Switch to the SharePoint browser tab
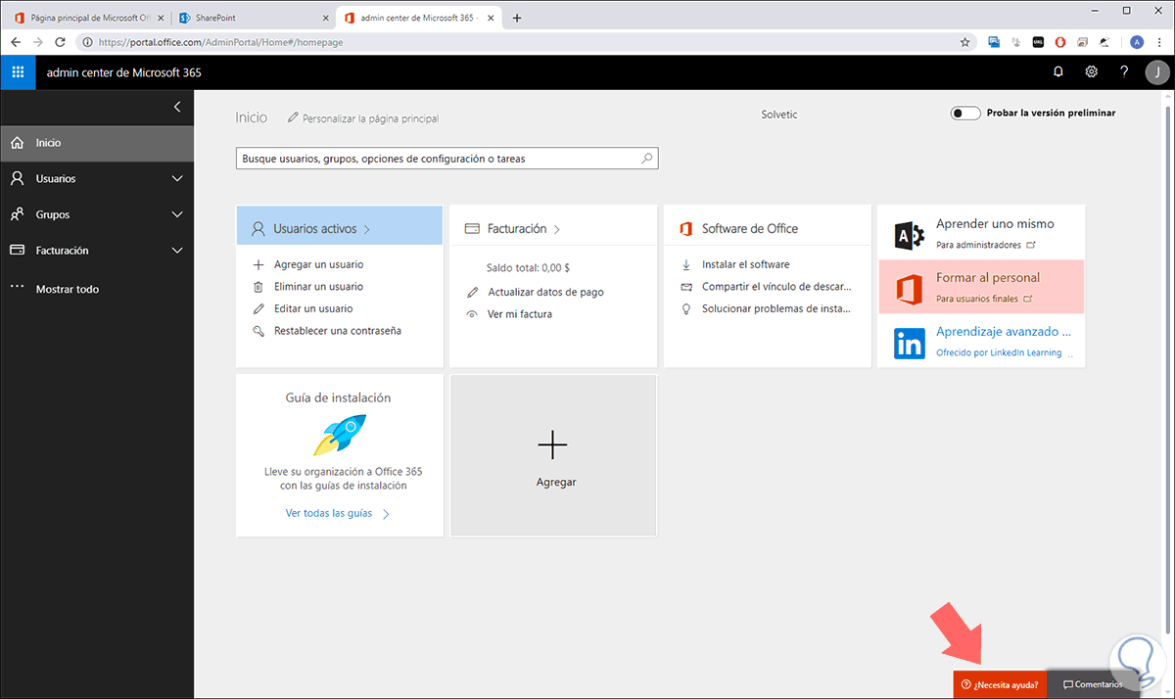Screen dimensions: 1175x699 (x=253, y=18)
